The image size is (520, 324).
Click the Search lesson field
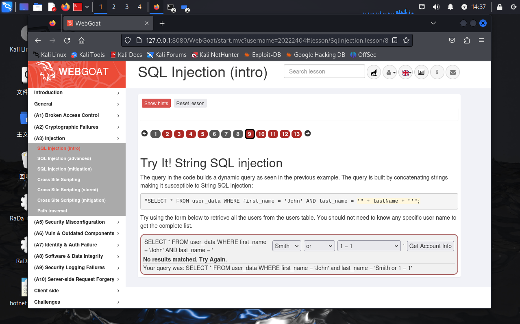coord(324,71)
